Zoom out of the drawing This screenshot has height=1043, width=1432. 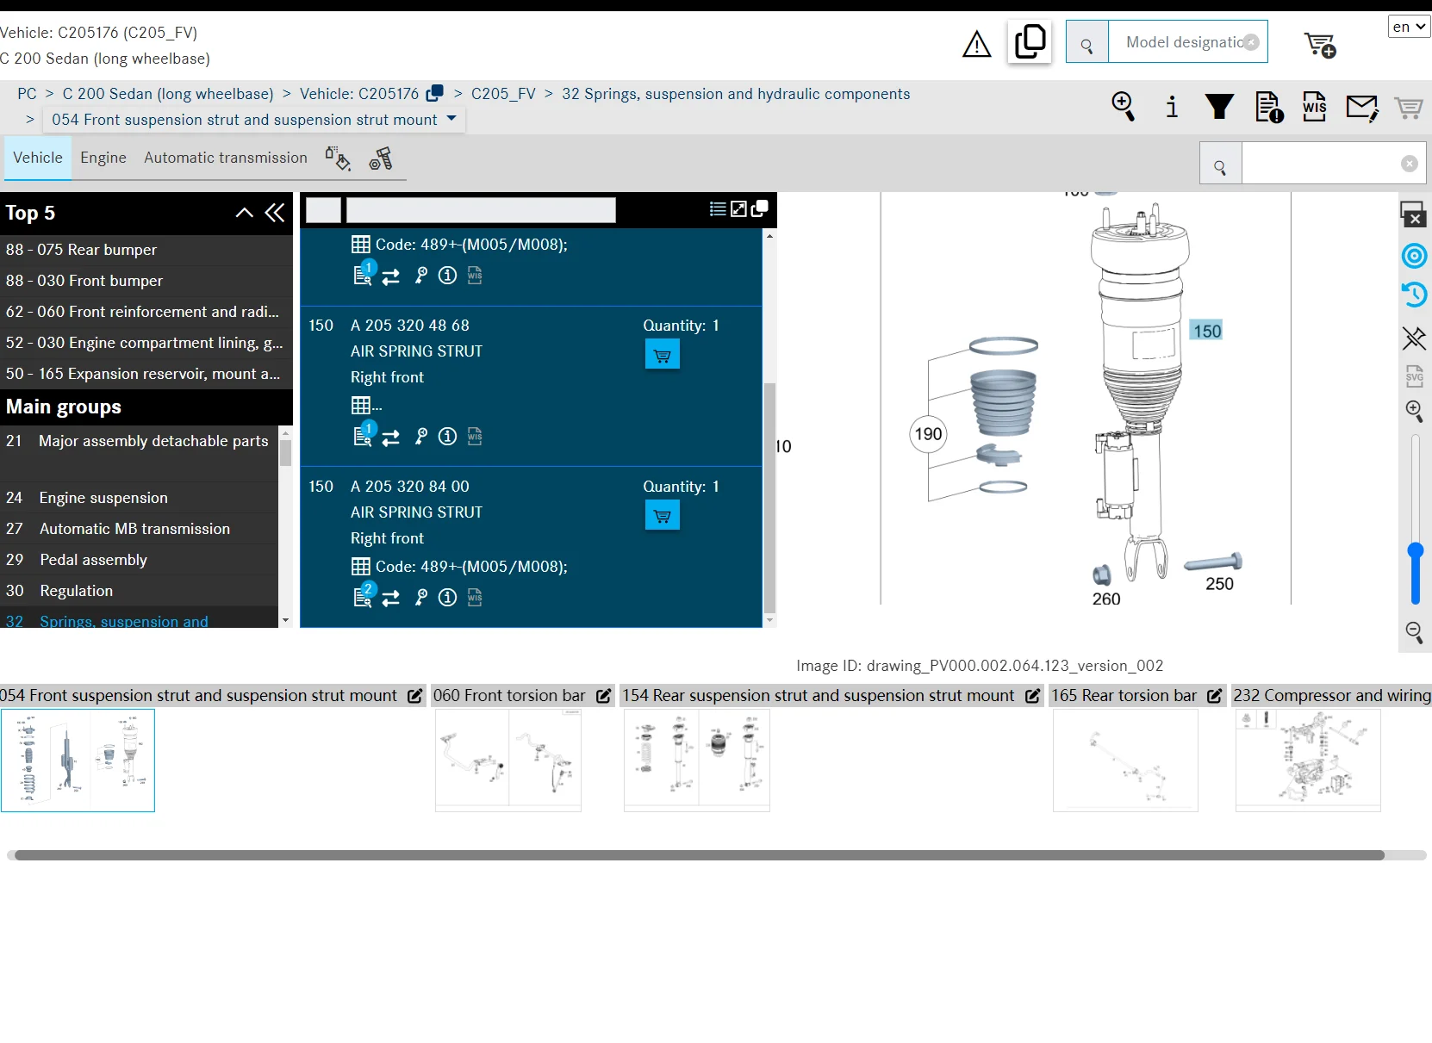[x=1414, y=633]
